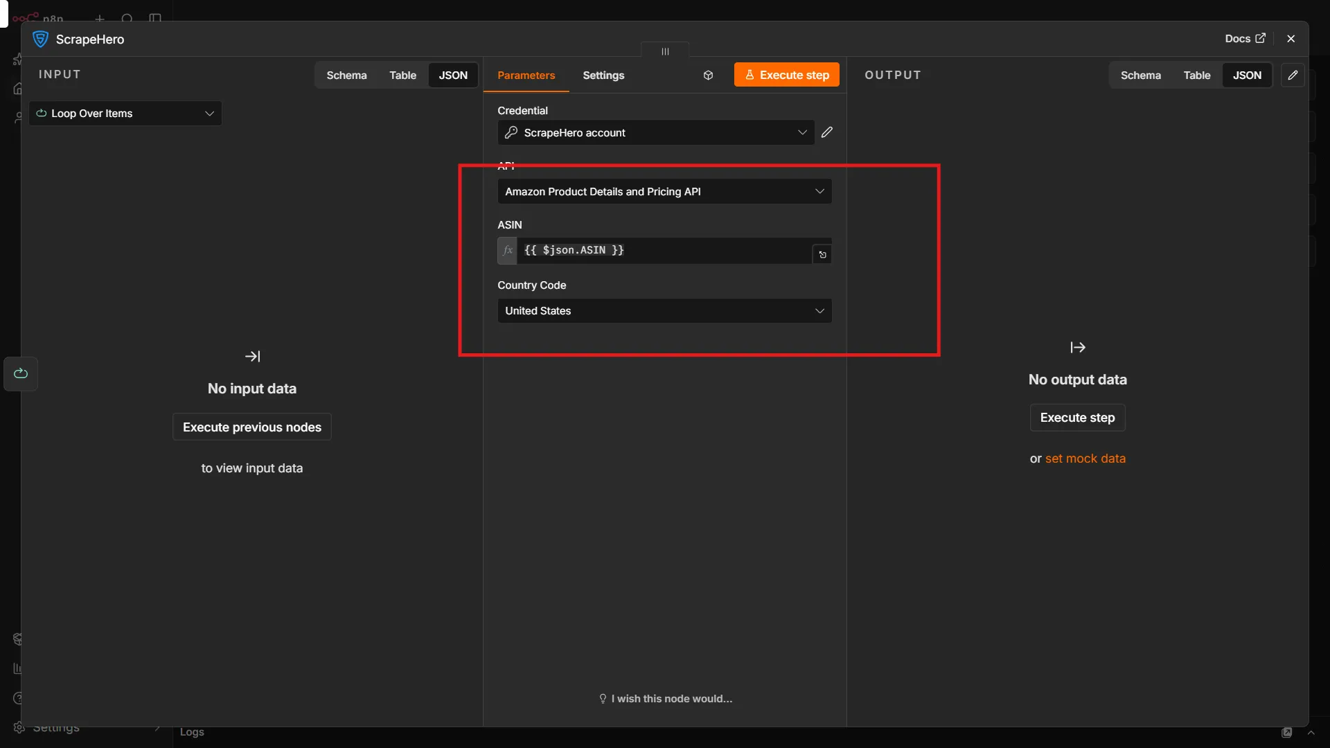Click Execute previous nodes button
This screenshot has height=748, width=1330.
252,427
